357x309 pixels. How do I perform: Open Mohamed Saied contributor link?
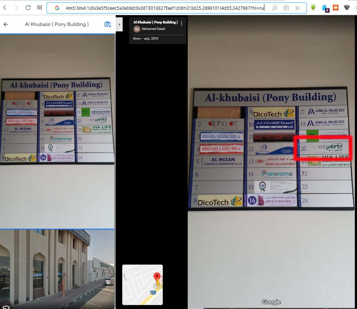click(x=153, y=29)
